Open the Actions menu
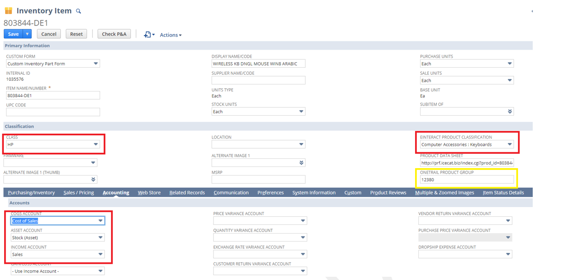This screenshot has height=280, width=565. tap(170, 35)
